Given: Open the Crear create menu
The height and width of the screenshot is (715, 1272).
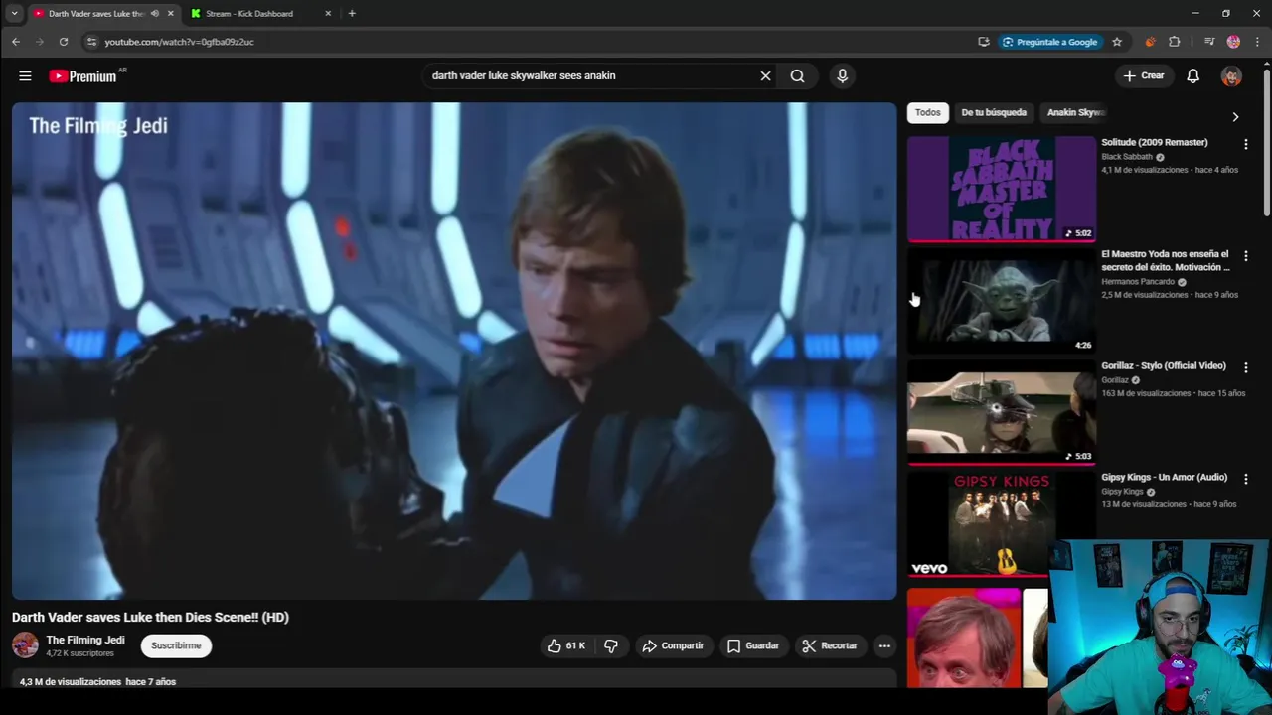Looking at the screenshot, I should 1143,75.
